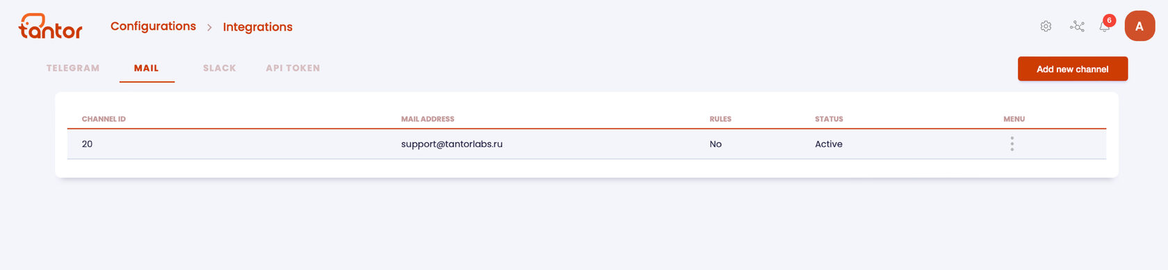Click the Status column header
This screenshot has width=1168, height=270.
coord(829,119)
